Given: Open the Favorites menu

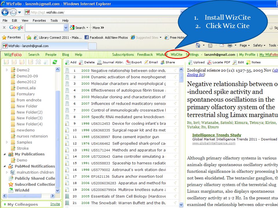Looking at the screenshot, I should 39,21.
